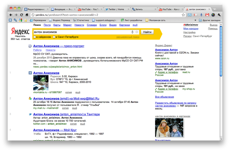Open Работа link under press-portrait
This screenshot has height=151, width=230.
(x=37, y=50)
